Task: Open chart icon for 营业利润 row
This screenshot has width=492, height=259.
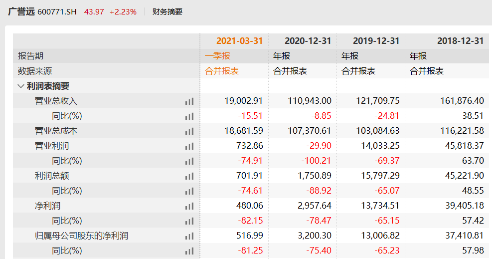Action: [189, 146]
